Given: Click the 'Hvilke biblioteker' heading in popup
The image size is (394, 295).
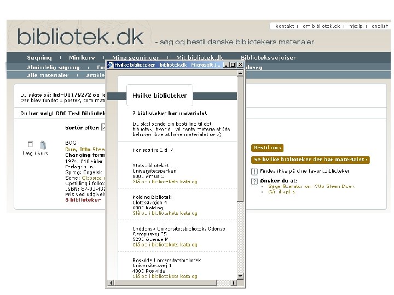Looking at the screenshot, I should pos(160,96).
